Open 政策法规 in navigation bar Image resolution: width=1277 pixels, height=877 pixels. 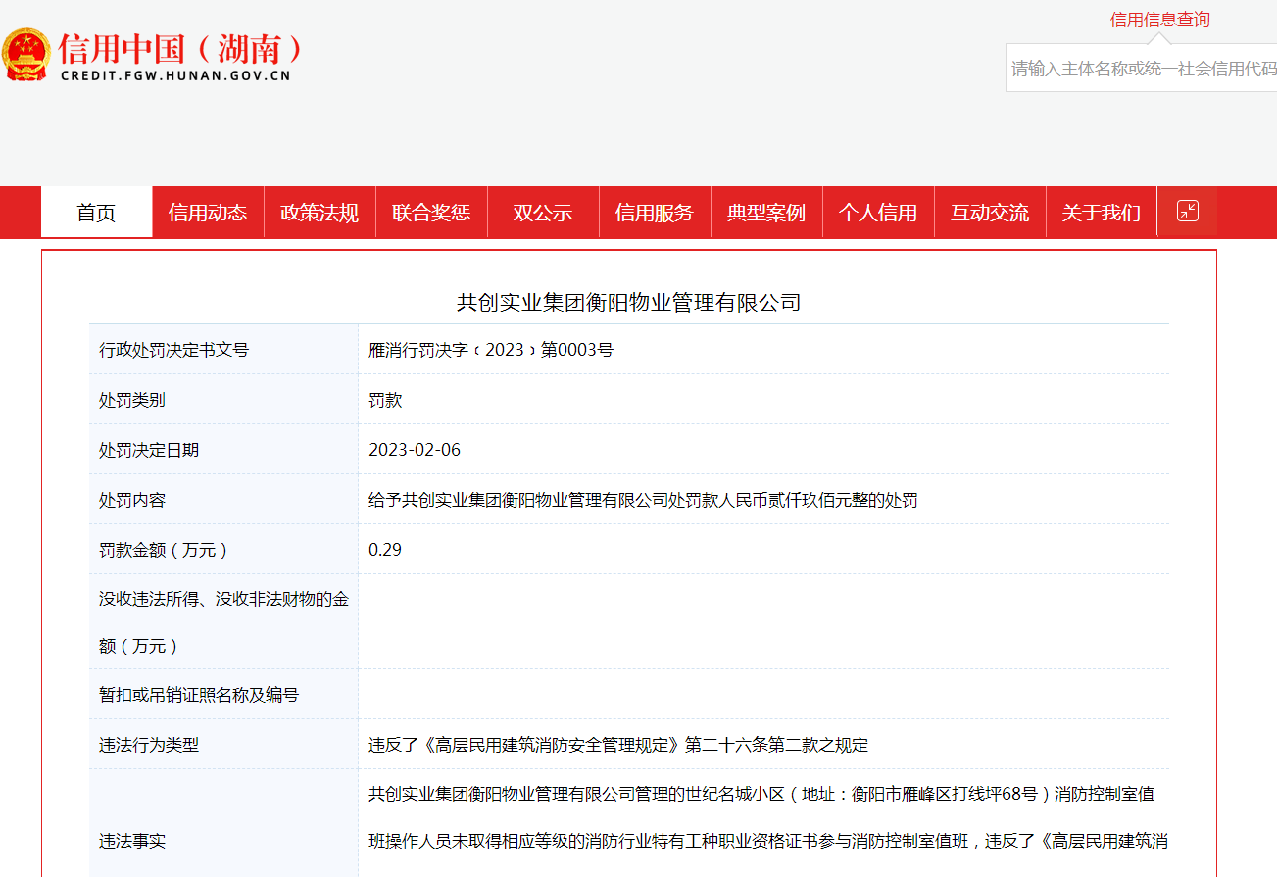pos(319,213)
